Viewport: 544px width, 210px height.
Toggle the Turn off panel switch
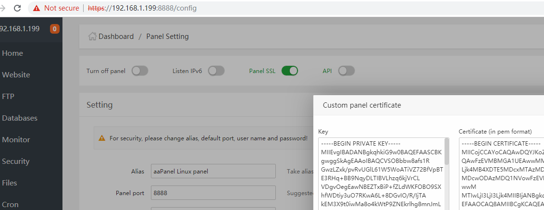pyautogui.click(x=140, y=71)
